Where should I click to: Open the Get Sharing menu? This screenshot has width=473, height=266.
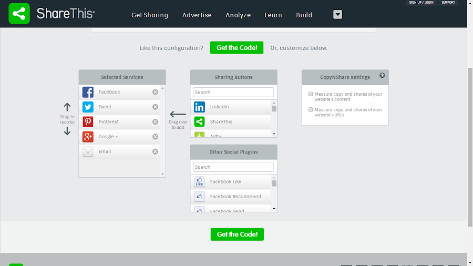150,15
